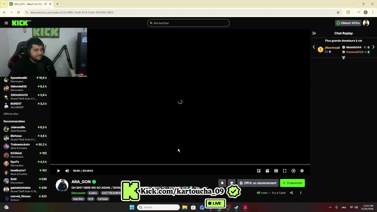The width and height of the screenshot is (377, 212).
Task: Open Ryu7z recommended channel
Action: coord(25,163)
